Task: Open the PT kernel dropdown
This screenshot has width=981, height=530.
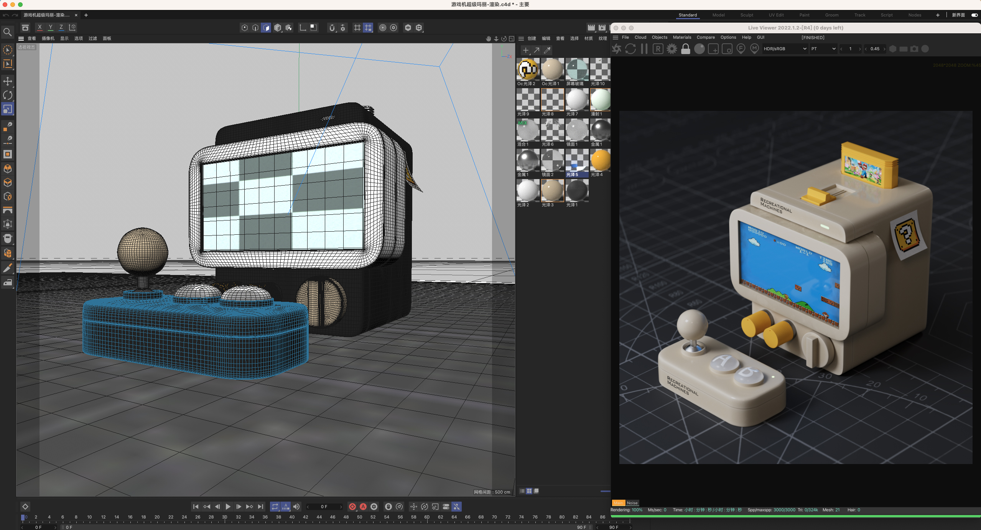Action: point(823,49)
